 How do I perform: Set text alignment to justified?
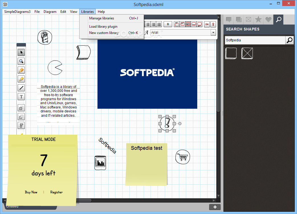[159, 24]
